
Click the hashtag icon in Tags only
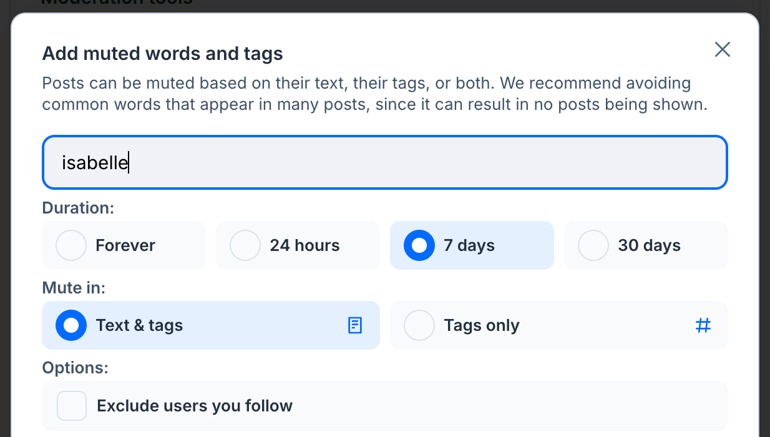[x=703, y=325]
